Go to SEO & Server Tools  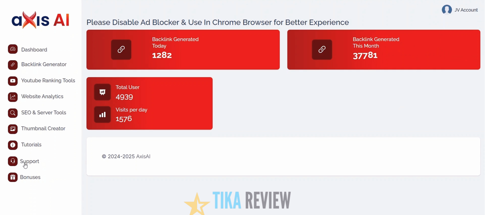pyautogui.click(x=43, y=113)
